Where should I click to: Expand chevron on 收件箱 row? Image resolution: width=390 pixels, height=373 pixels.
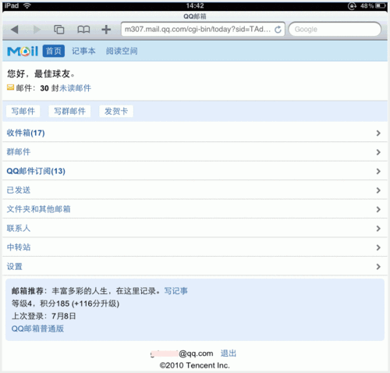[378, 133]
